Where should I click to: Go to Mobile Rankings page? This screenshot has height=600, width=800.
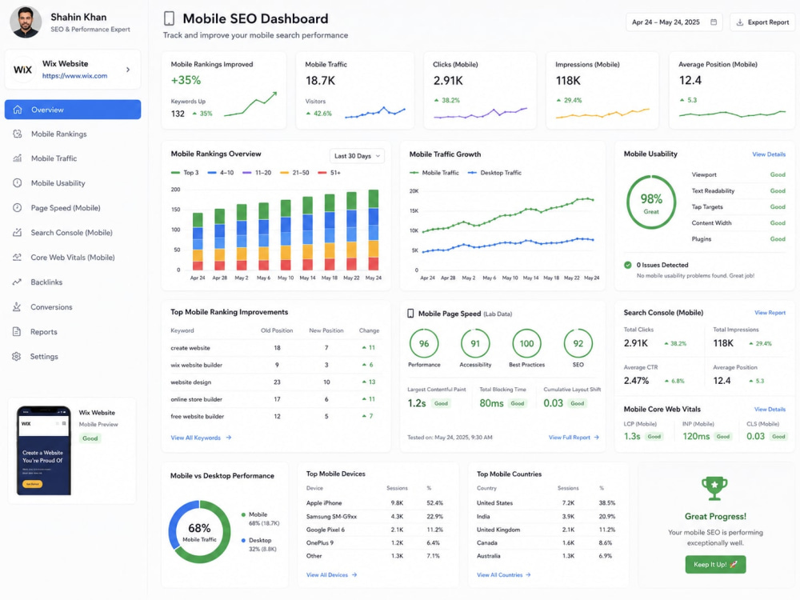(x=73, y=134)
